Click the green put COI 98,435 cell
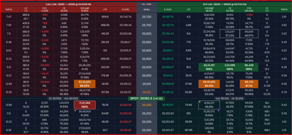 [249, 67]
